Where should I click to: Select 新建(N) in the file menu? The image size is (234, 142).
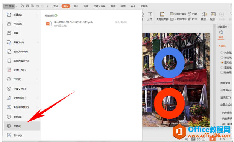coord(22,15)
